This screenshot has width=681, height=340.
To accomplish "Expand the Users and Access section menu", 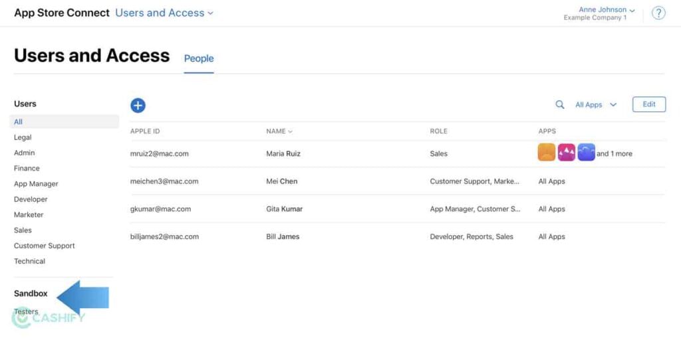I will 164,13.
